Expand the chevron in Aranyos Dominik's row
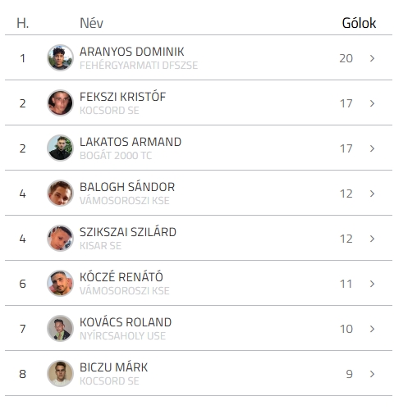394x410 pixels. (372, 58)
